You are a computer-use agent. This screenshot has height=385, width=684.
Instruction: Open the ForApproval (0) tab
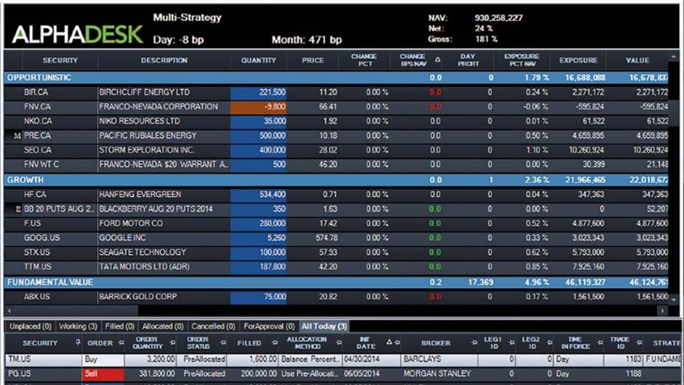point(269,326)
